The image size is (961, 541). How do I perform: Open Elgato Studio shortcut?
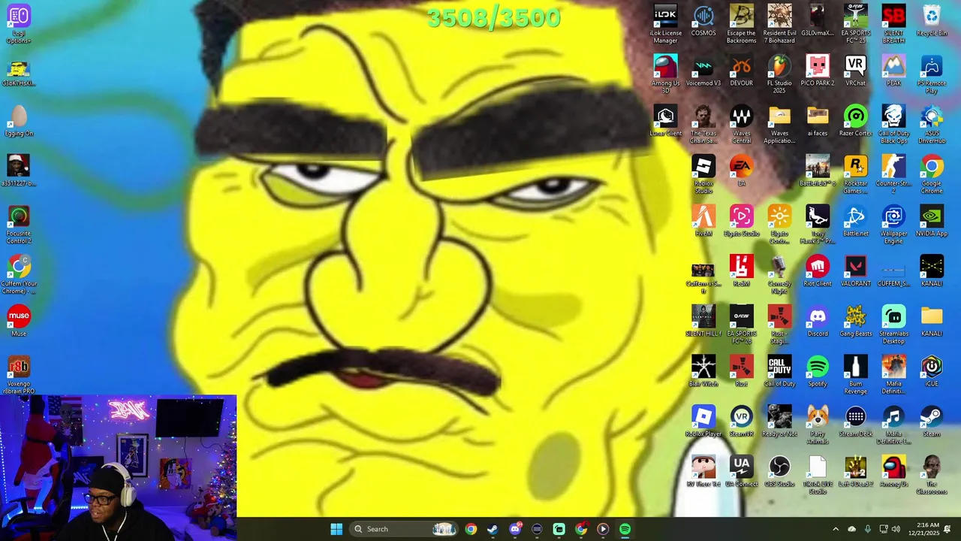(x=741, y=221)
